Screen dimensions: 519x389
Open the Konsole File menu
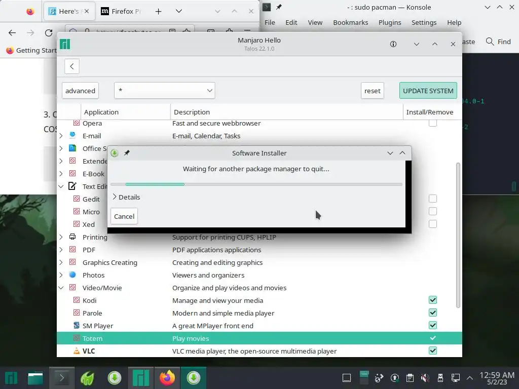[270, 22]
